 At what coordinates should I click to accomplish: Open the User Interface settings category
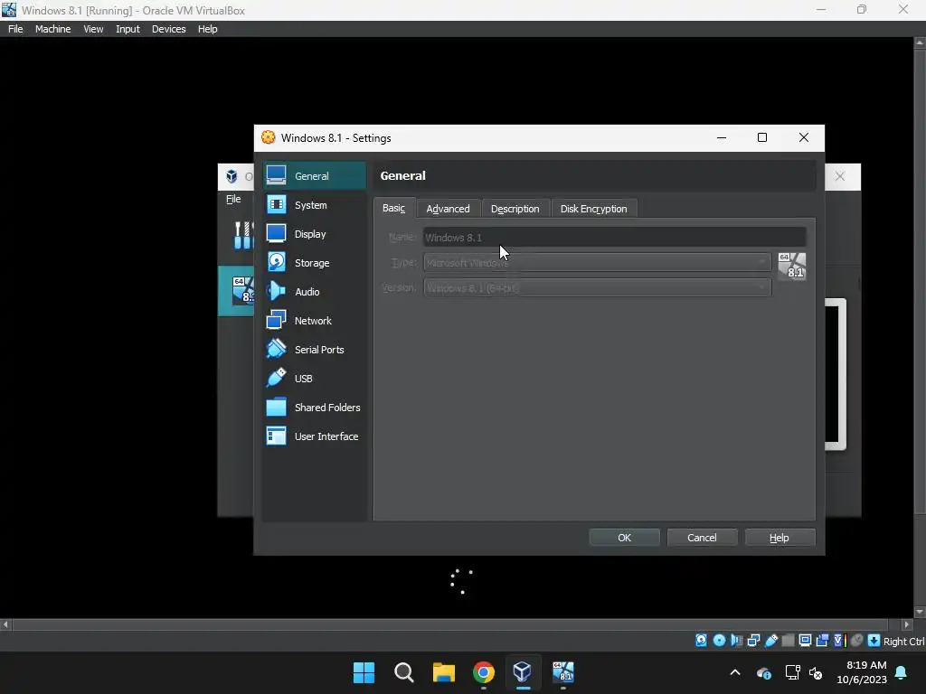pos(314,436)
